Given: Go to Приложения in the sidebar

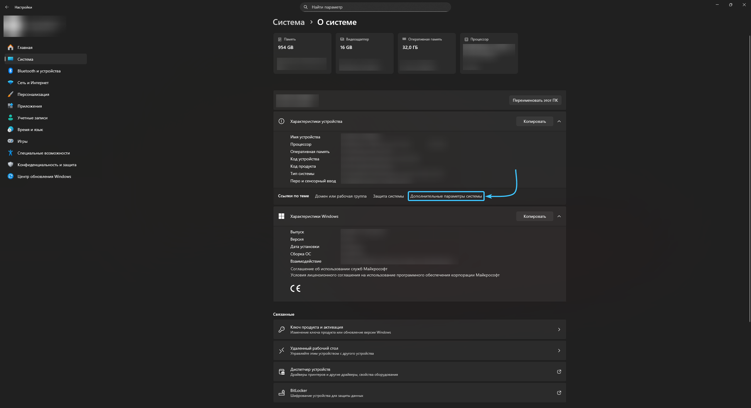Looking at the screenshot, I should [x=29, y=106].
